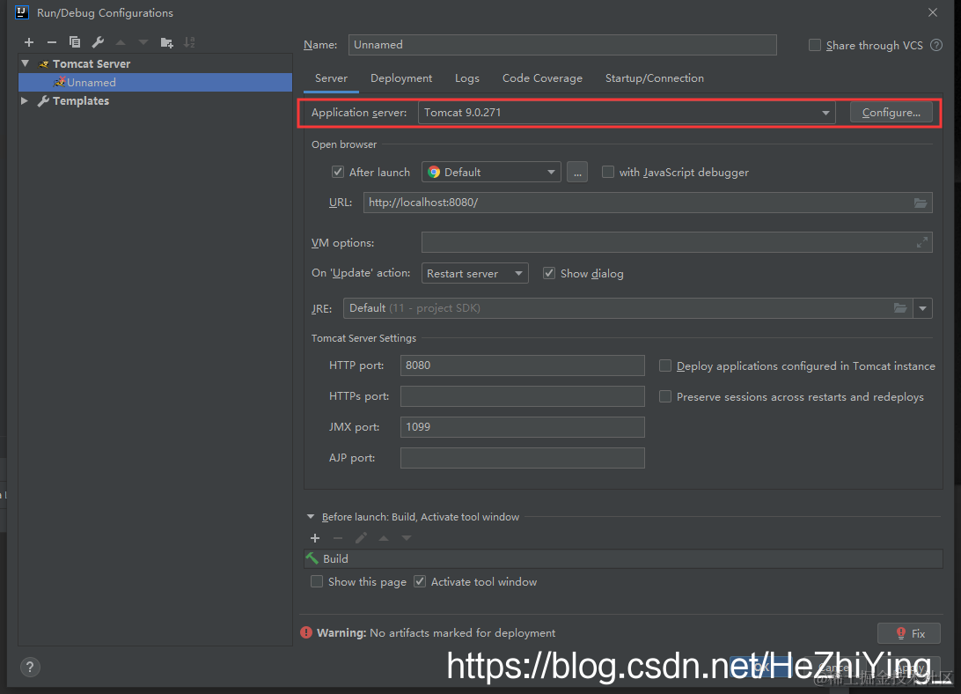The image size is (961, 694).
Task: Add a before launch task
Action: click(315, 538)
